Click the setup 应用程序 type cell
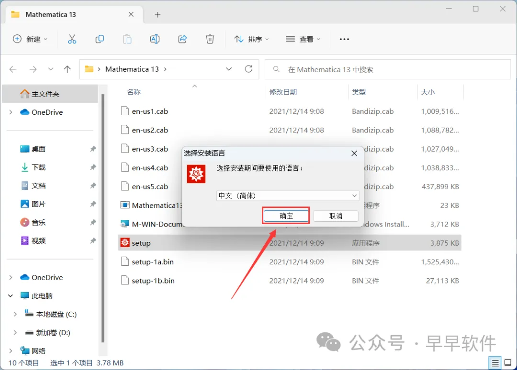 tap(365, 243)
